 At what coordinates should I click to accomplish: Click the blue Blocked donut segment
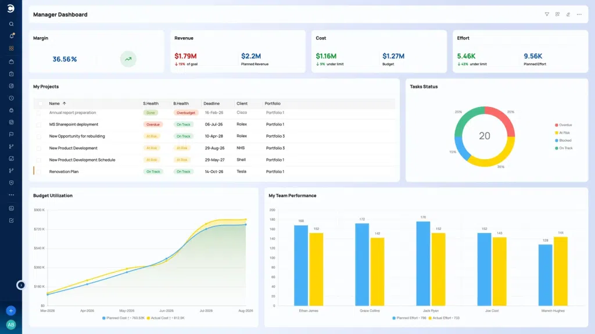pyautogui.click(x=460, y=149)
